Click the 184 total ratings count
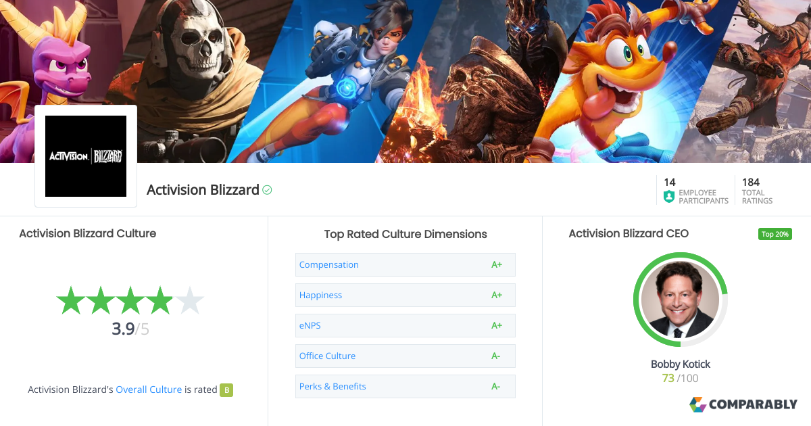Viewport: 811px width, 426px height. click(x=751, y=182)
